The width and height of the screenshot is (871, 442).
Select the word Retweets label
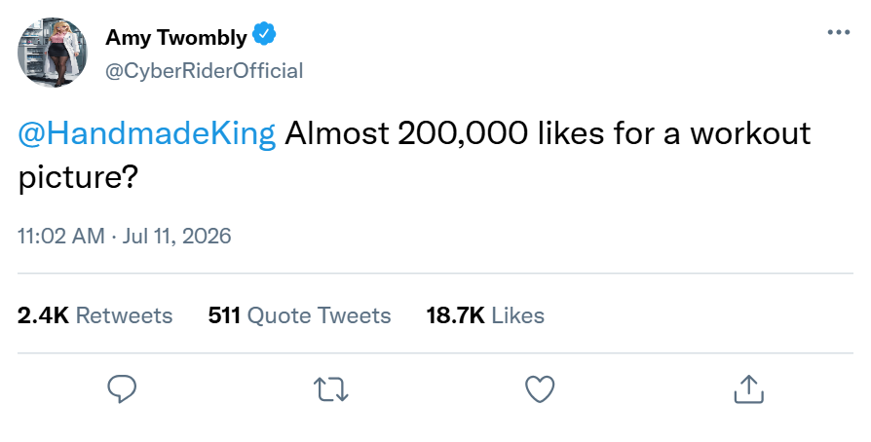click(124, 315)
